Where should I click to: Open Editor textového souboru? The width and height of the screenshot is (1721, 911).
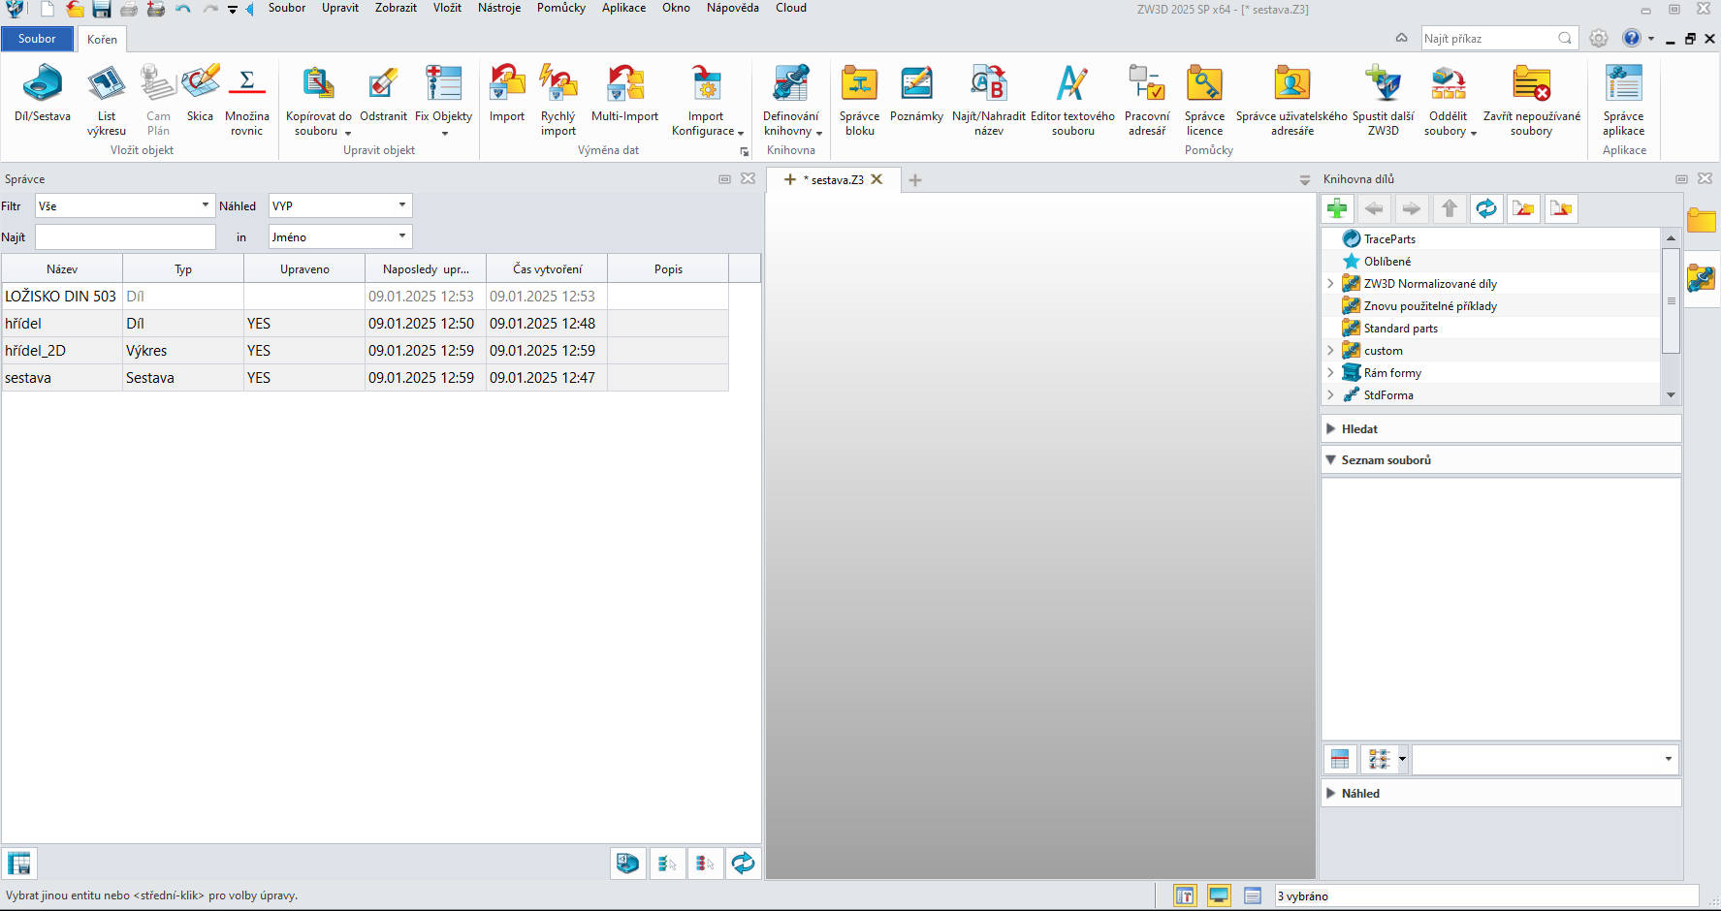pyautogui.click(x=1072, y=100)
